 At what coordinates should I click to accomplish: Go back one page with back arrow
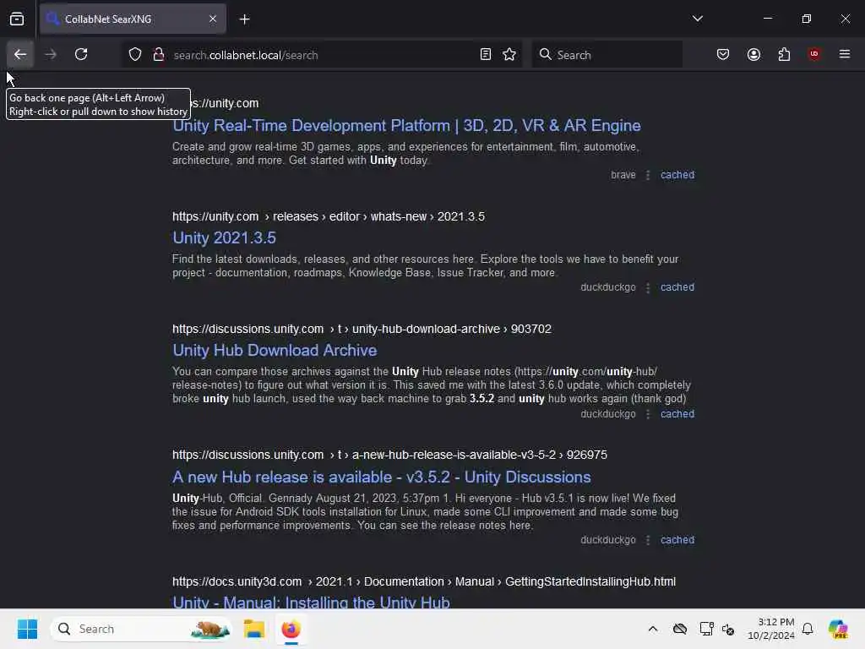pos(20,54)
